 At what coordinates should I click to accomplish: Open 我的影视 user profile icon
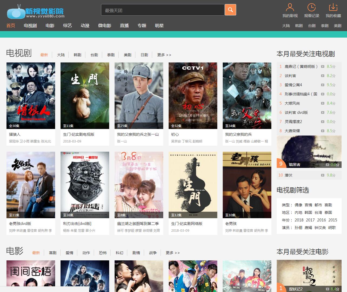(x=290, y=7)
